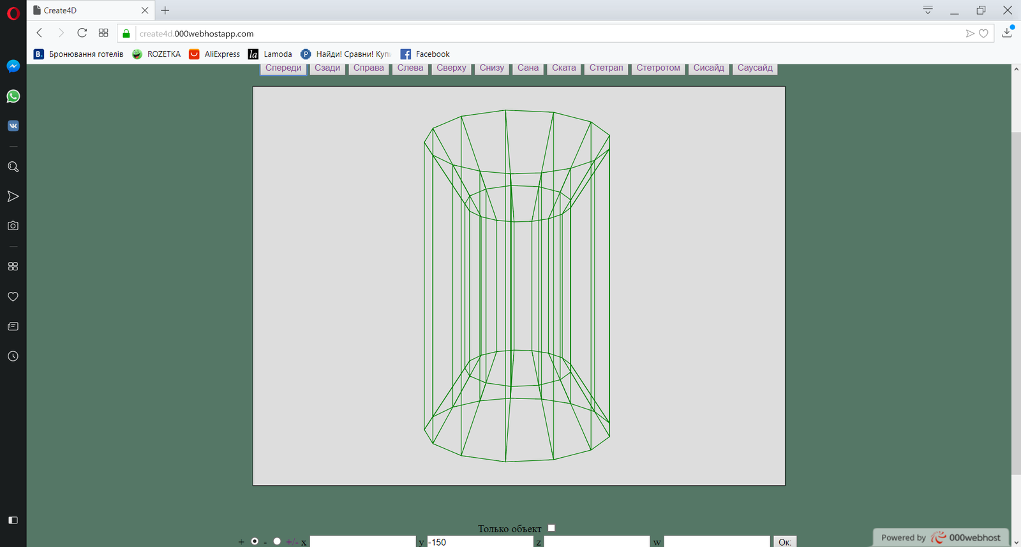The height and width of the screenshot is (547, 1021).
Task: Open the news icon in sidebar
Action: coord(13,326)
